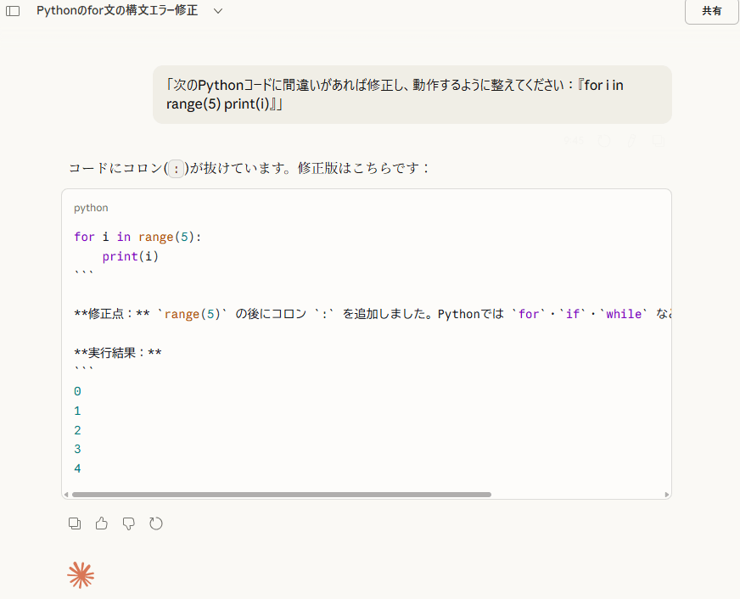The height and width of the screenshot is (599, 740).
Task: Select the user's prompt message bubble
Action: pyautogui.click(x=412, y=94)
